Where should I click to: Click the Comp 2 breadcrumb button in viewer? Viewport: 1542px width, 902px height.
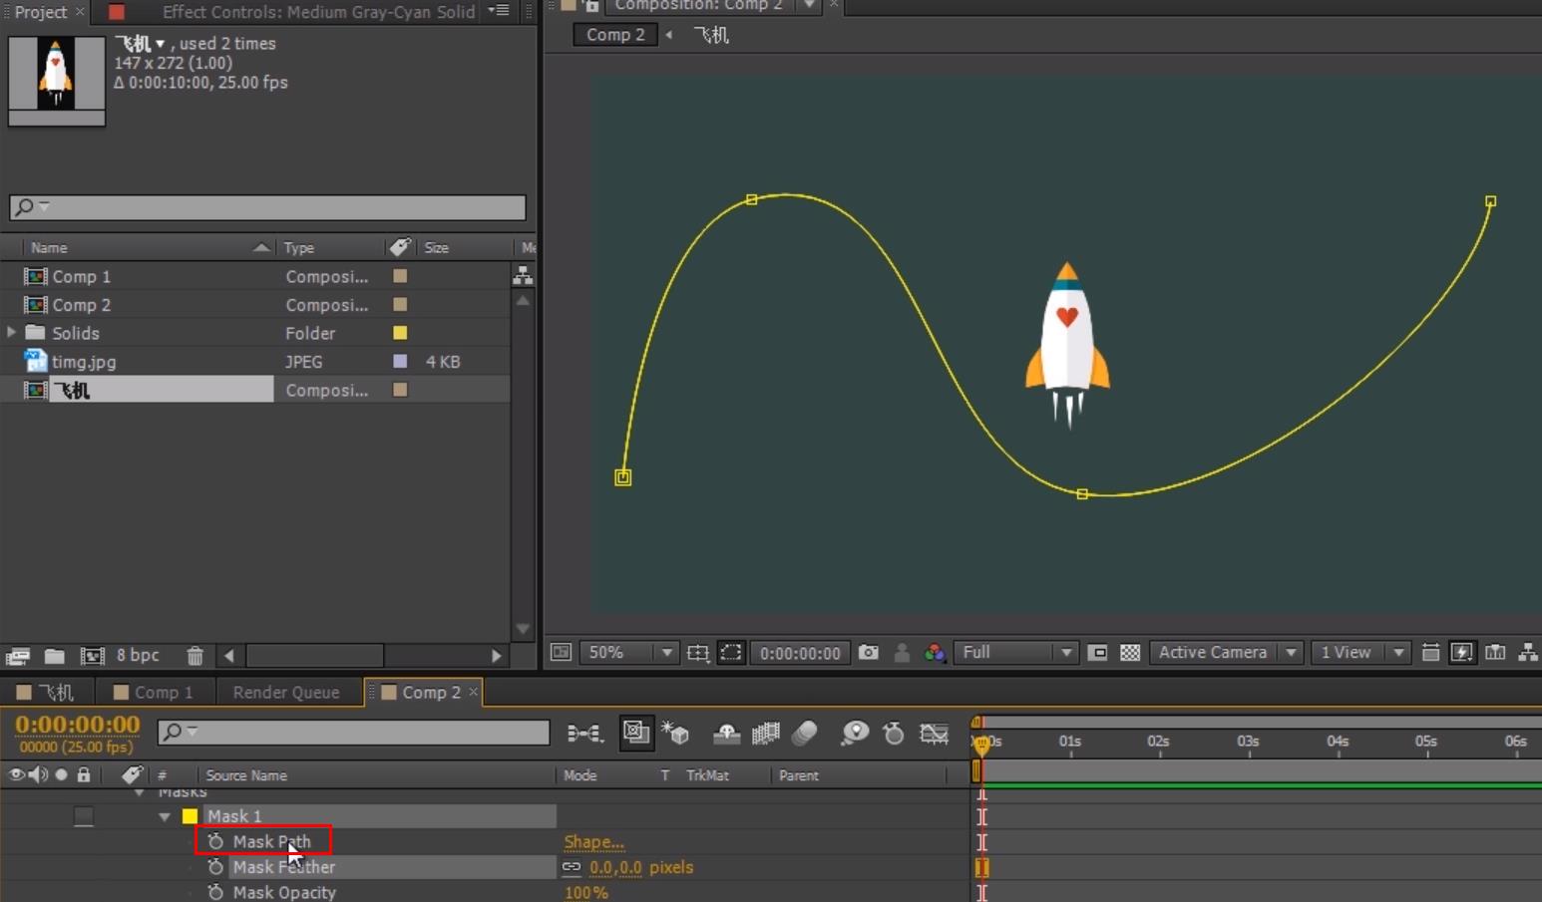click(x=615, y=35)
